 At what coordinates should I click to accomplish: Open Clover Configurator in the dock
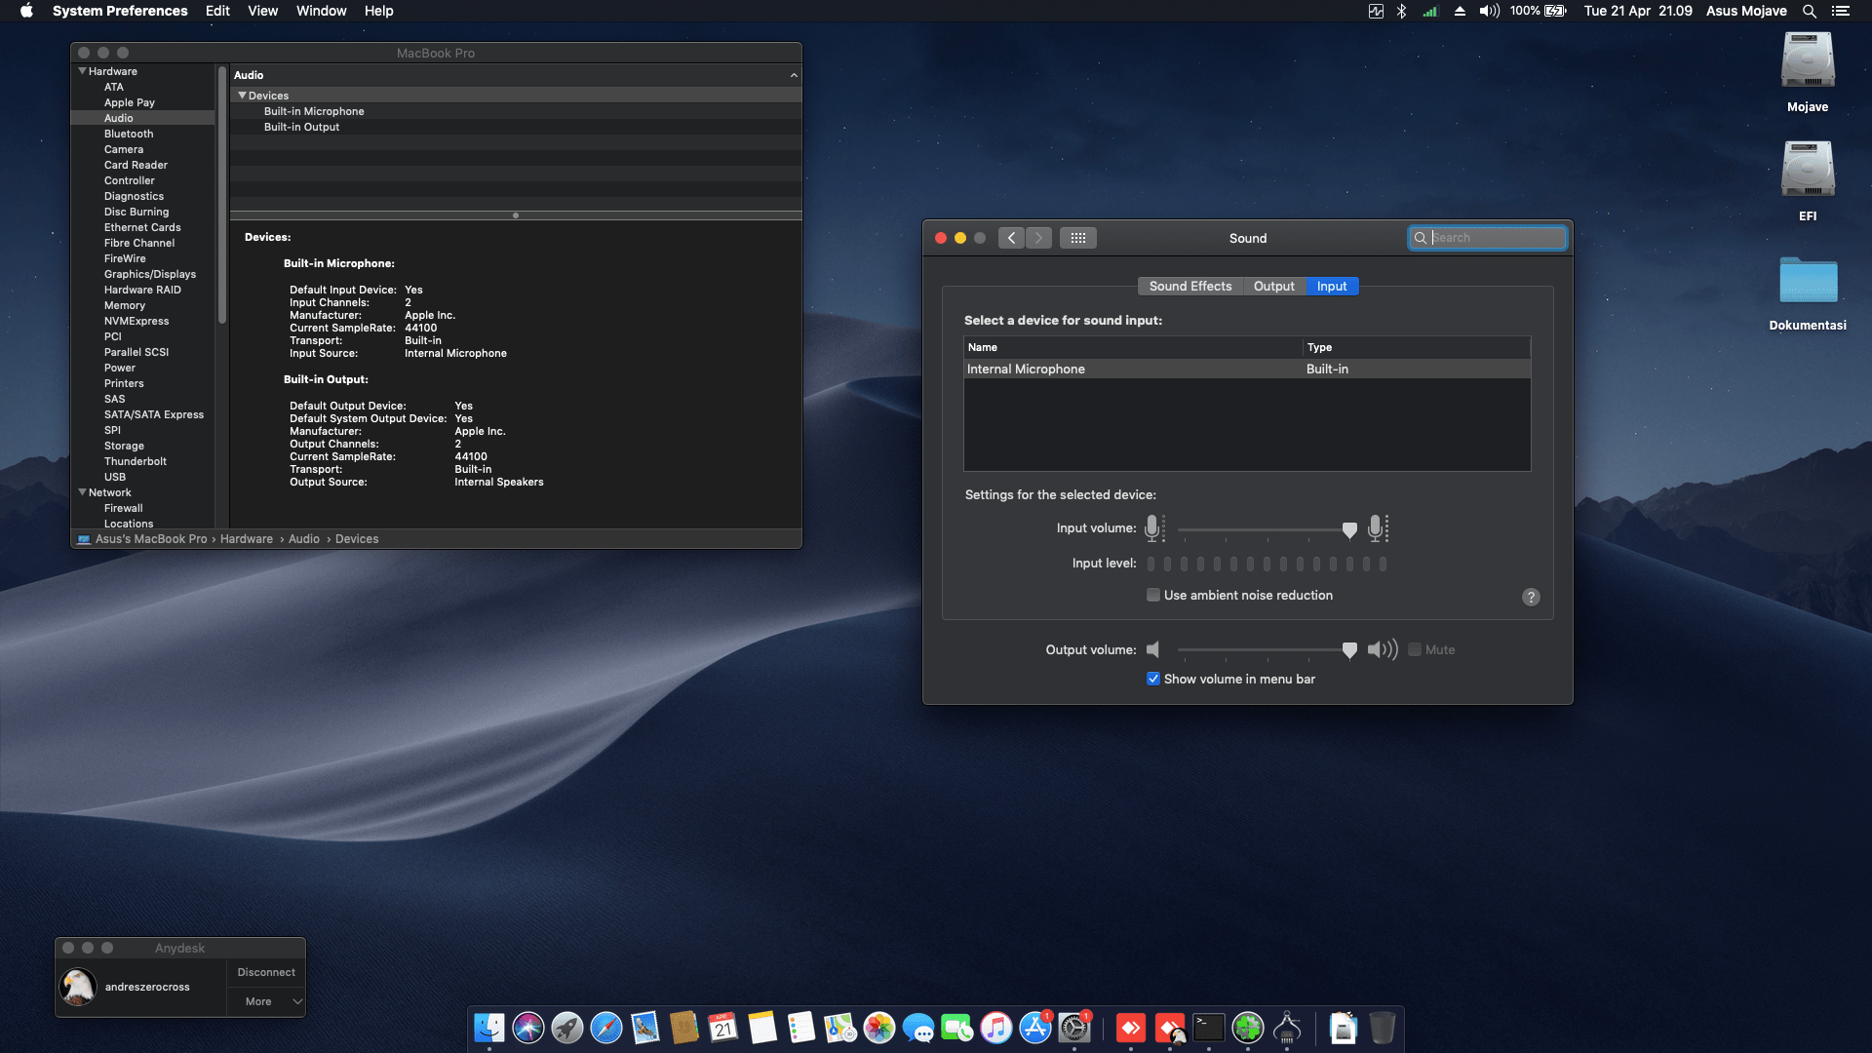(x=1248, y=1028)
